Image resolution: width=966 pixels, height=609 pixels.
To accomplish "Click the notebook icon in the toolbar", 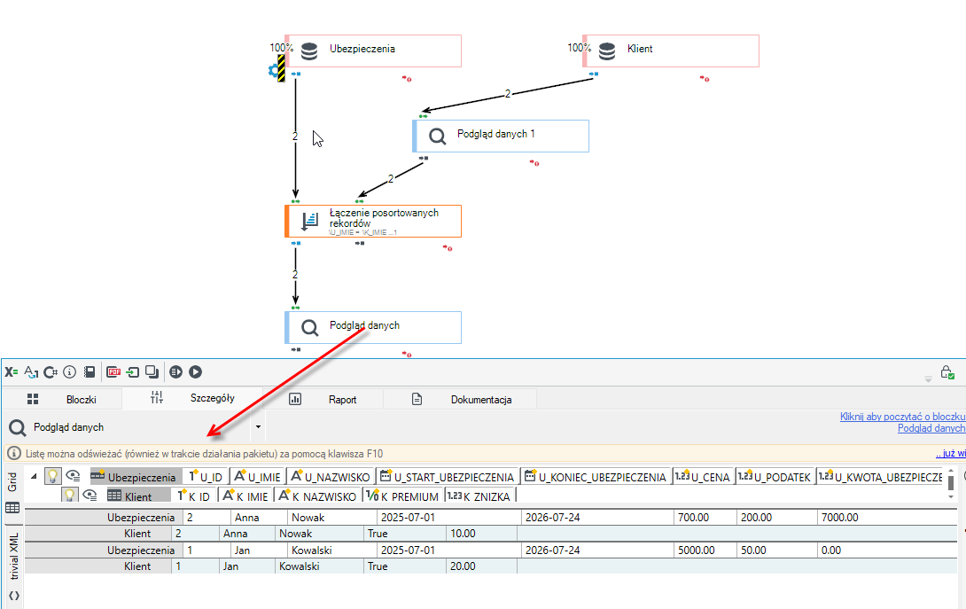I will (x=90, y=371).
